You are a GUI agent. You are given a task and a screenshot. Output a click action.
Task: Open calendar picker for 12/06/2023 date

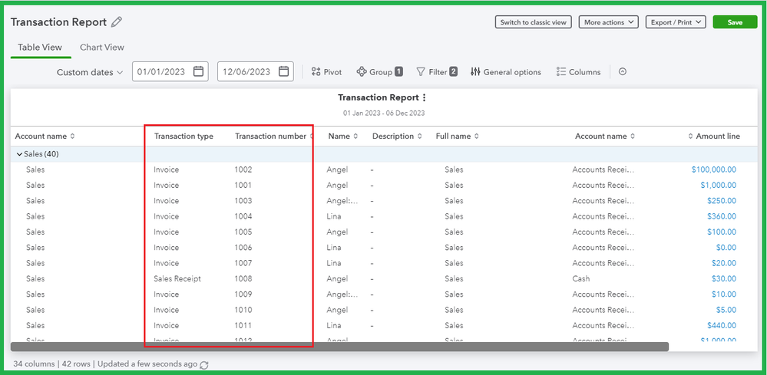tap(283, 71)
